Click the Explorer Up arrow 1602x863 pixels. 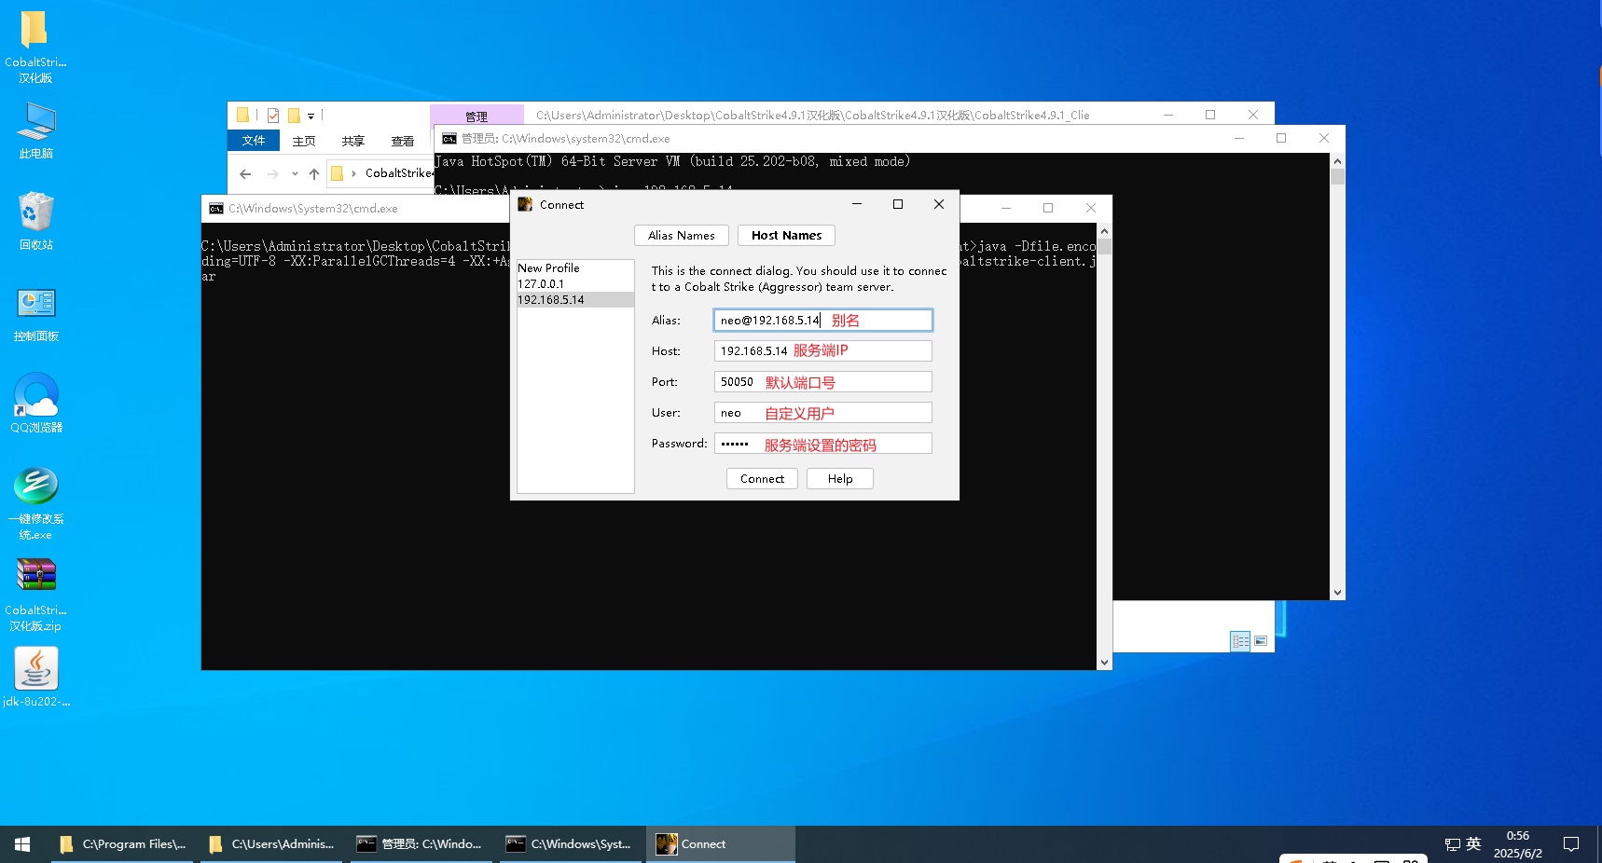(x=314, y=174)
